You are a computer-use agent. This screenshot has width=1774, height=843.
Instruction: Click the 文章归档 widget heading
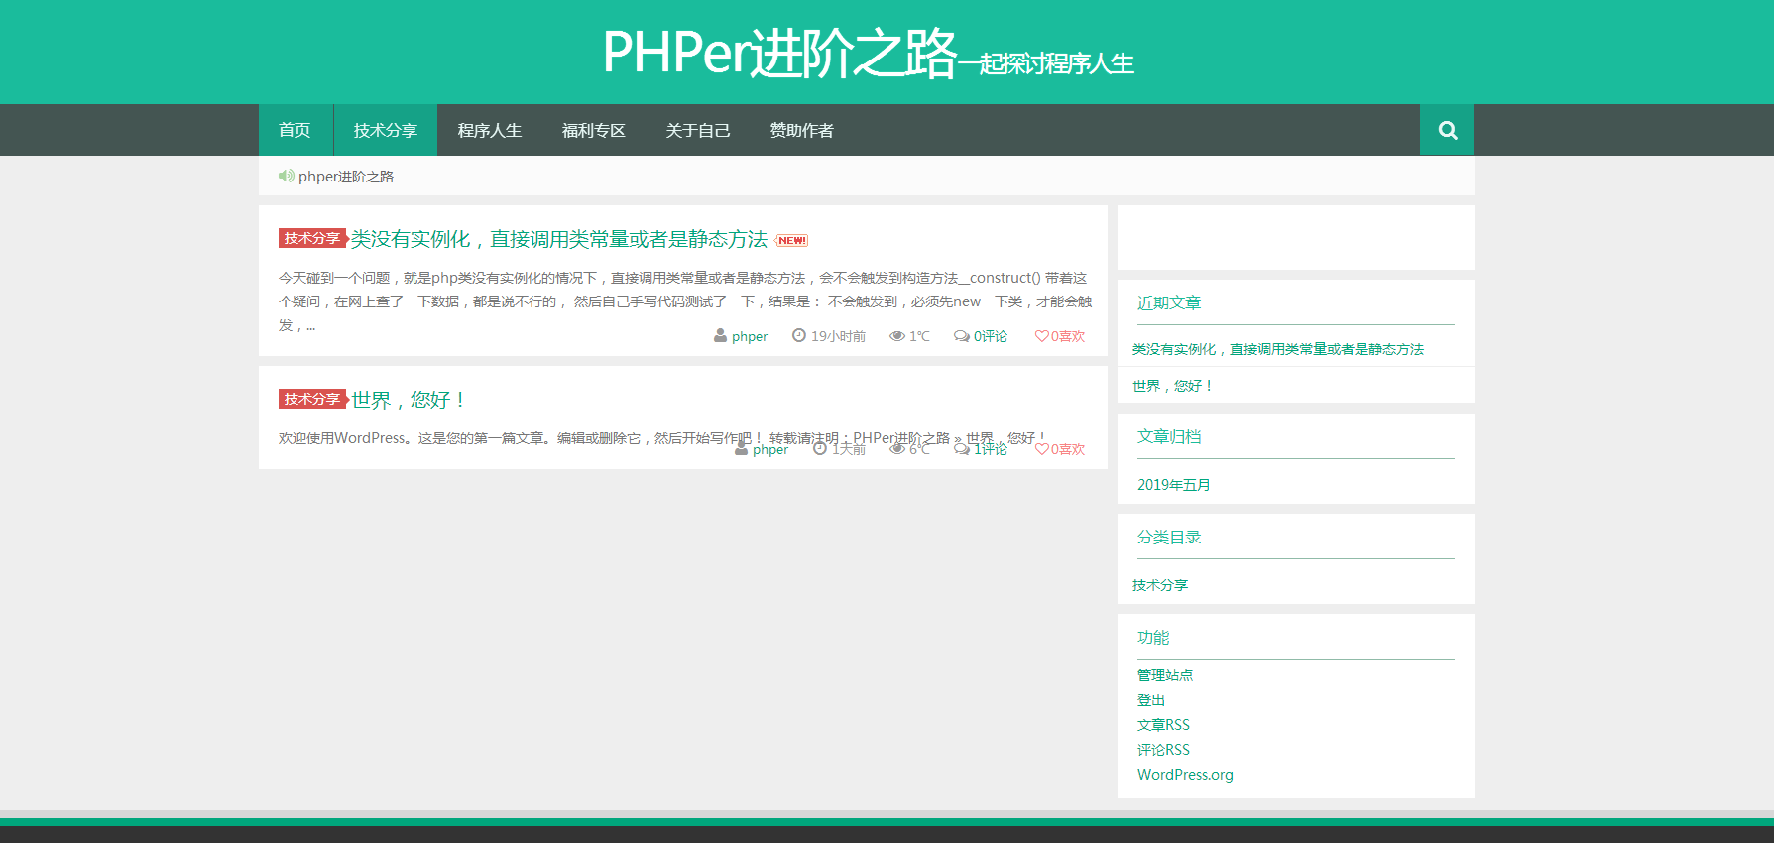click(x=1169, y=437)
